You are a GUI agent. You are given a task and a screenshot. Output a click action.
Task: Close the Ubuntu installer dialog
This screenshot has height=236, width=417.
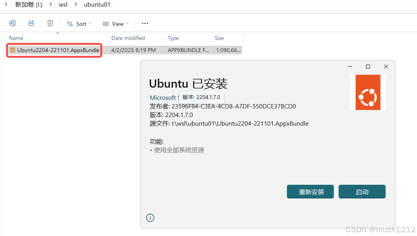[x=386, y=67]
